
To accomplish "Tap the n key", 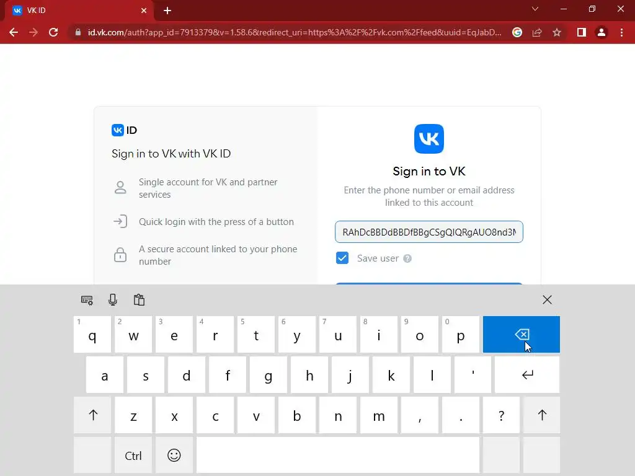I will 338,415.
